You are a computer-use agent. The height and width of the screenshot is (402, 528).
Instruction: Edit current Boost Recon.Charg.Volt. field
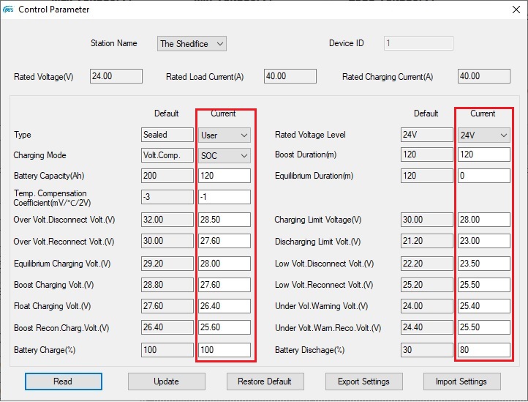click(x=225, y=327)
